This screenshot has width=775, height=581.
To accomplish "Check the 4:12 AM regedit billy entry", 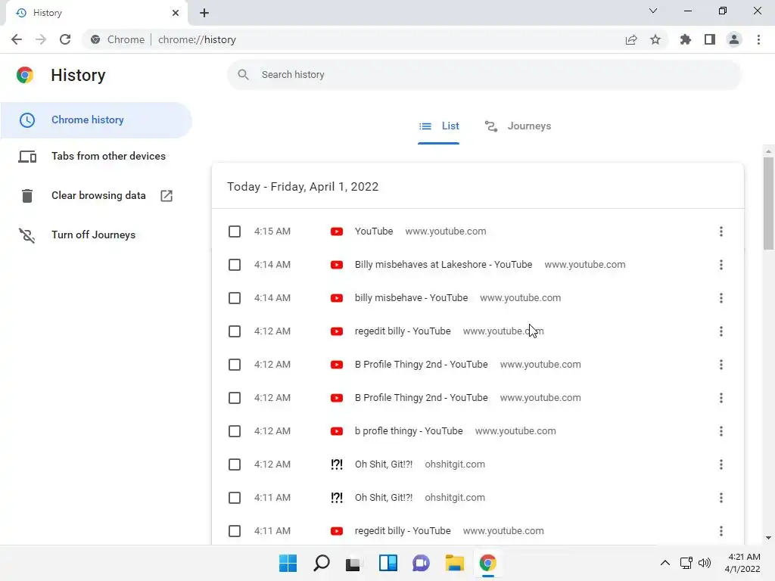I will pyautogui.click(x=235, y=331).
